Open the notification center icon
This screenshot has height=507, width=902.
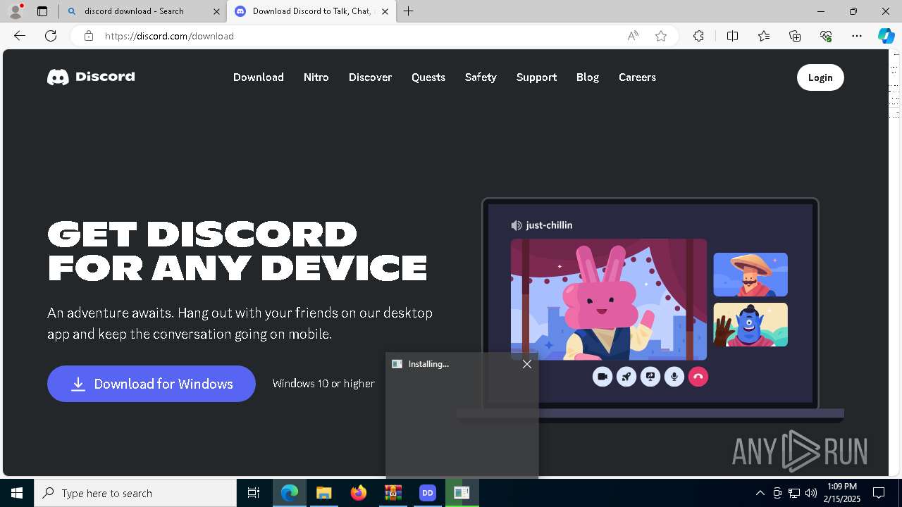879,493
